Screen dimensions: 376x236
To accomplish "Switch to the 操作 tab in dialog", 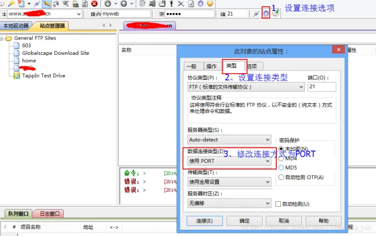I will pos(211,66).
